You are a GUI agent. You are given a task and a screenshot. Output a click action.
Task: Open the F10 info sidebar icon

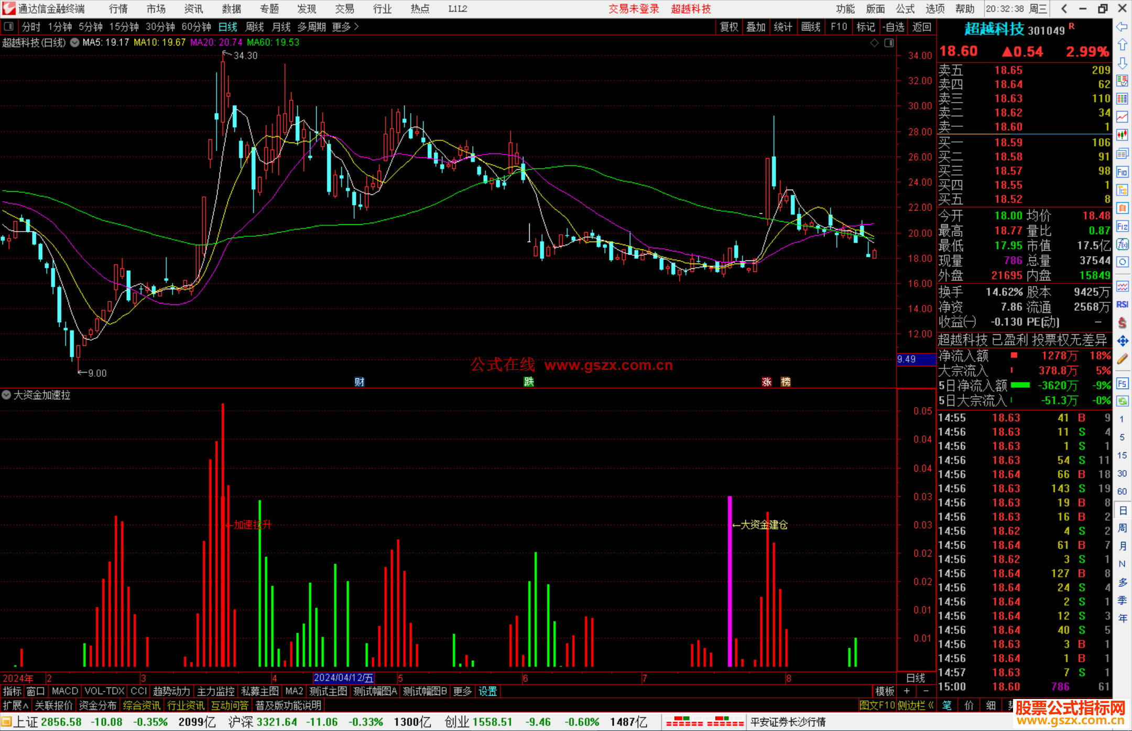(1122, 172)
